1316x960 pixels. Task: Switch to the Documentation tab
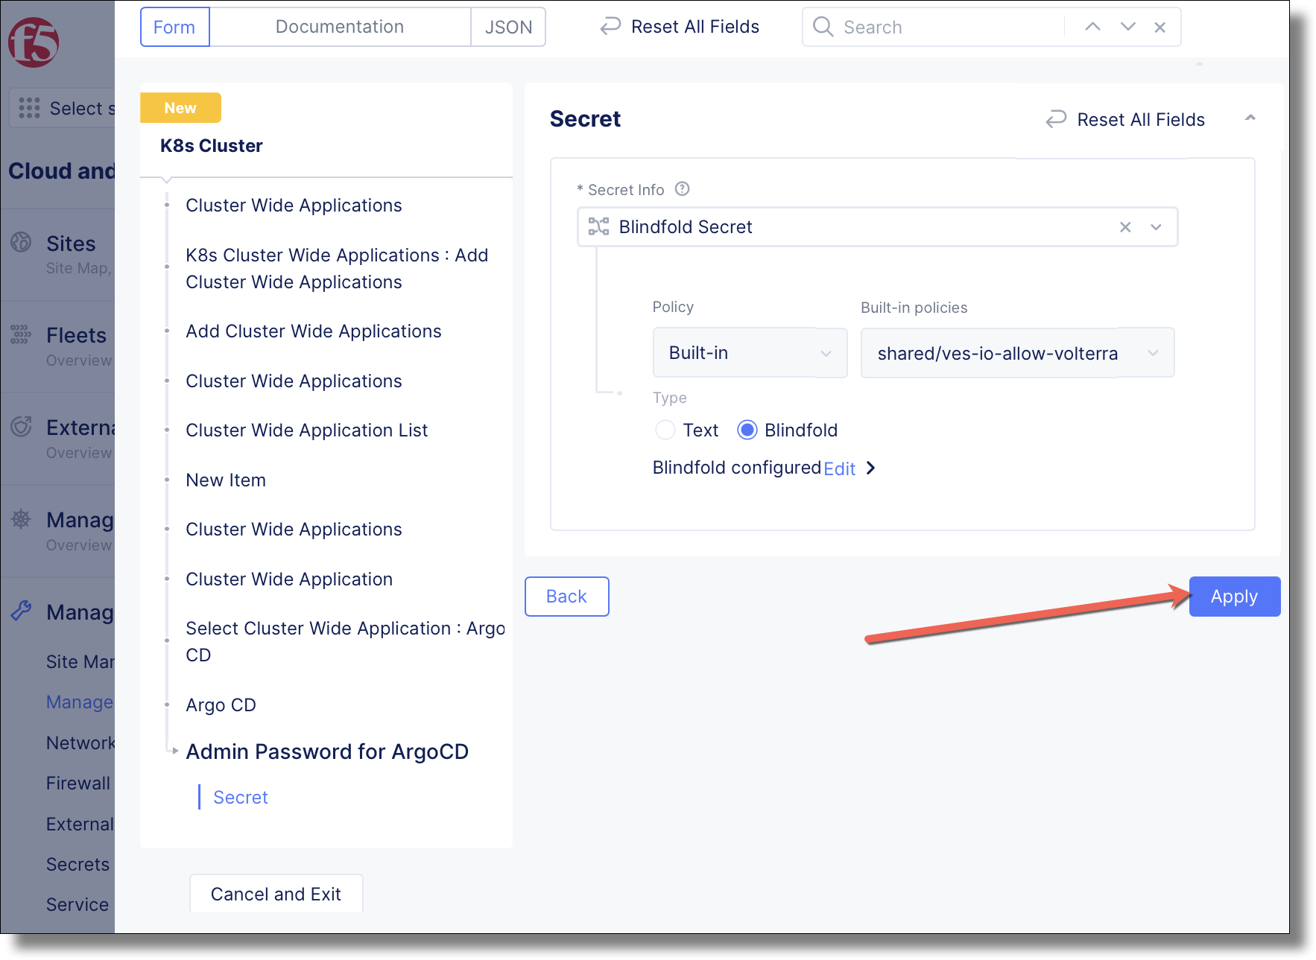tap(340, 27)
